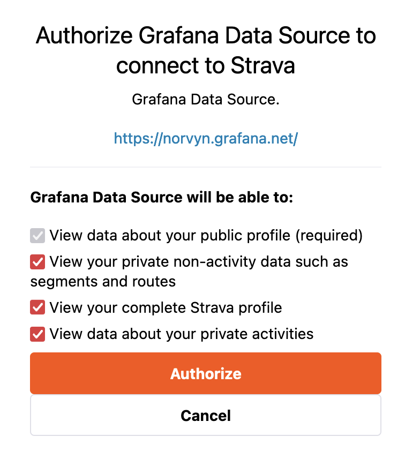Screen dimensions: 405x452
Task: Click the "View data about your private activities" label
Action: [181, 334]
